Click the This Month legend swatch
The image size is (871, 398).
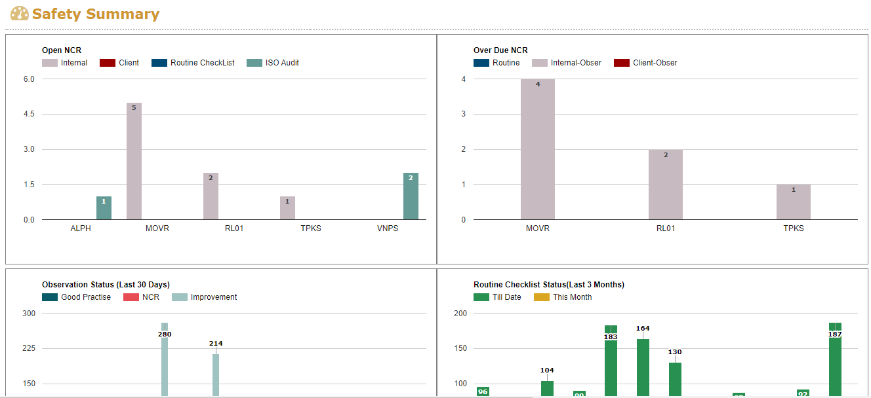(x=542, y=297)
